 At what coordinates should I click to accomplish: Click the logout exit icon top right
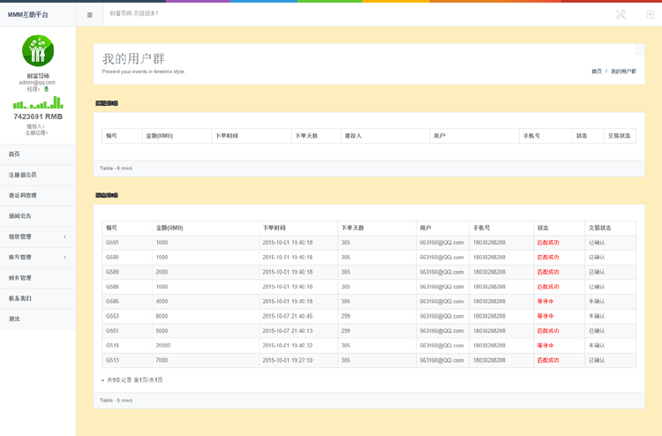click(x=651, y=14)
